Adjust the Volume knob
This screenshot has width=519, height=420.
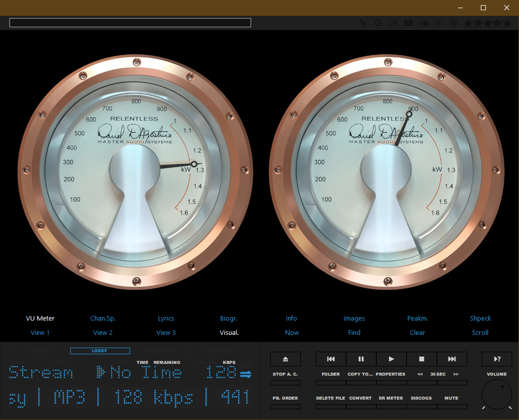click(x=497, y=395)
